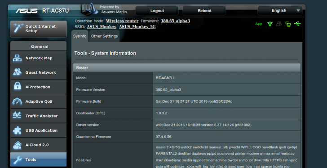Screen dimensions: 327x168
Task: Click the green WiFi status icon
Action: click(270, 24)
